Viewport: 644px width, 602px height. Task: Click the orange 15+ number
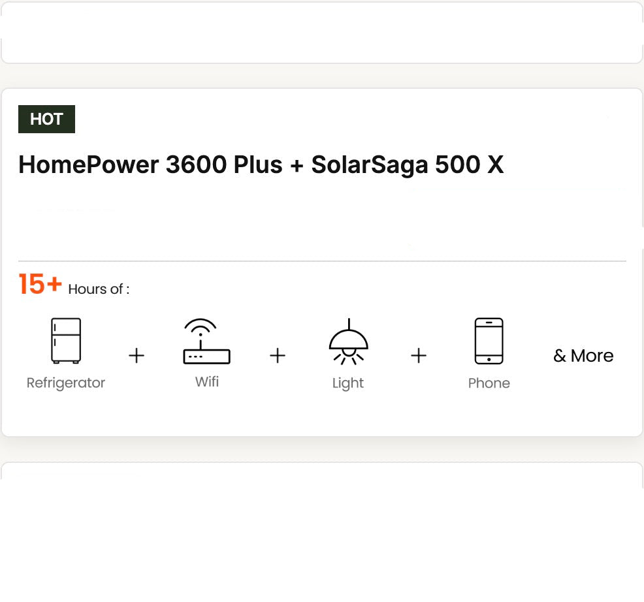coord(40,285)
